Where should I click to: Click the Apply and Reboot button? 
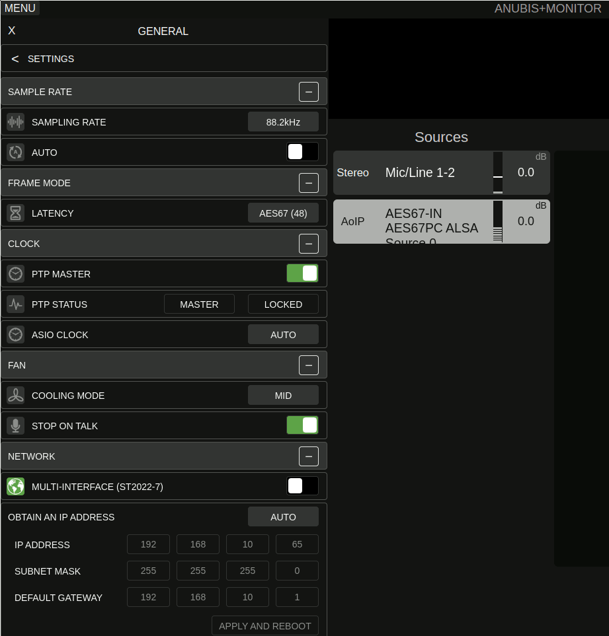point(265,626)
